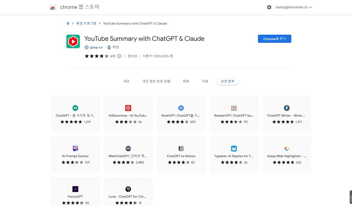Open the 개인 정보 보호 관행 tab

pos(156,81)
